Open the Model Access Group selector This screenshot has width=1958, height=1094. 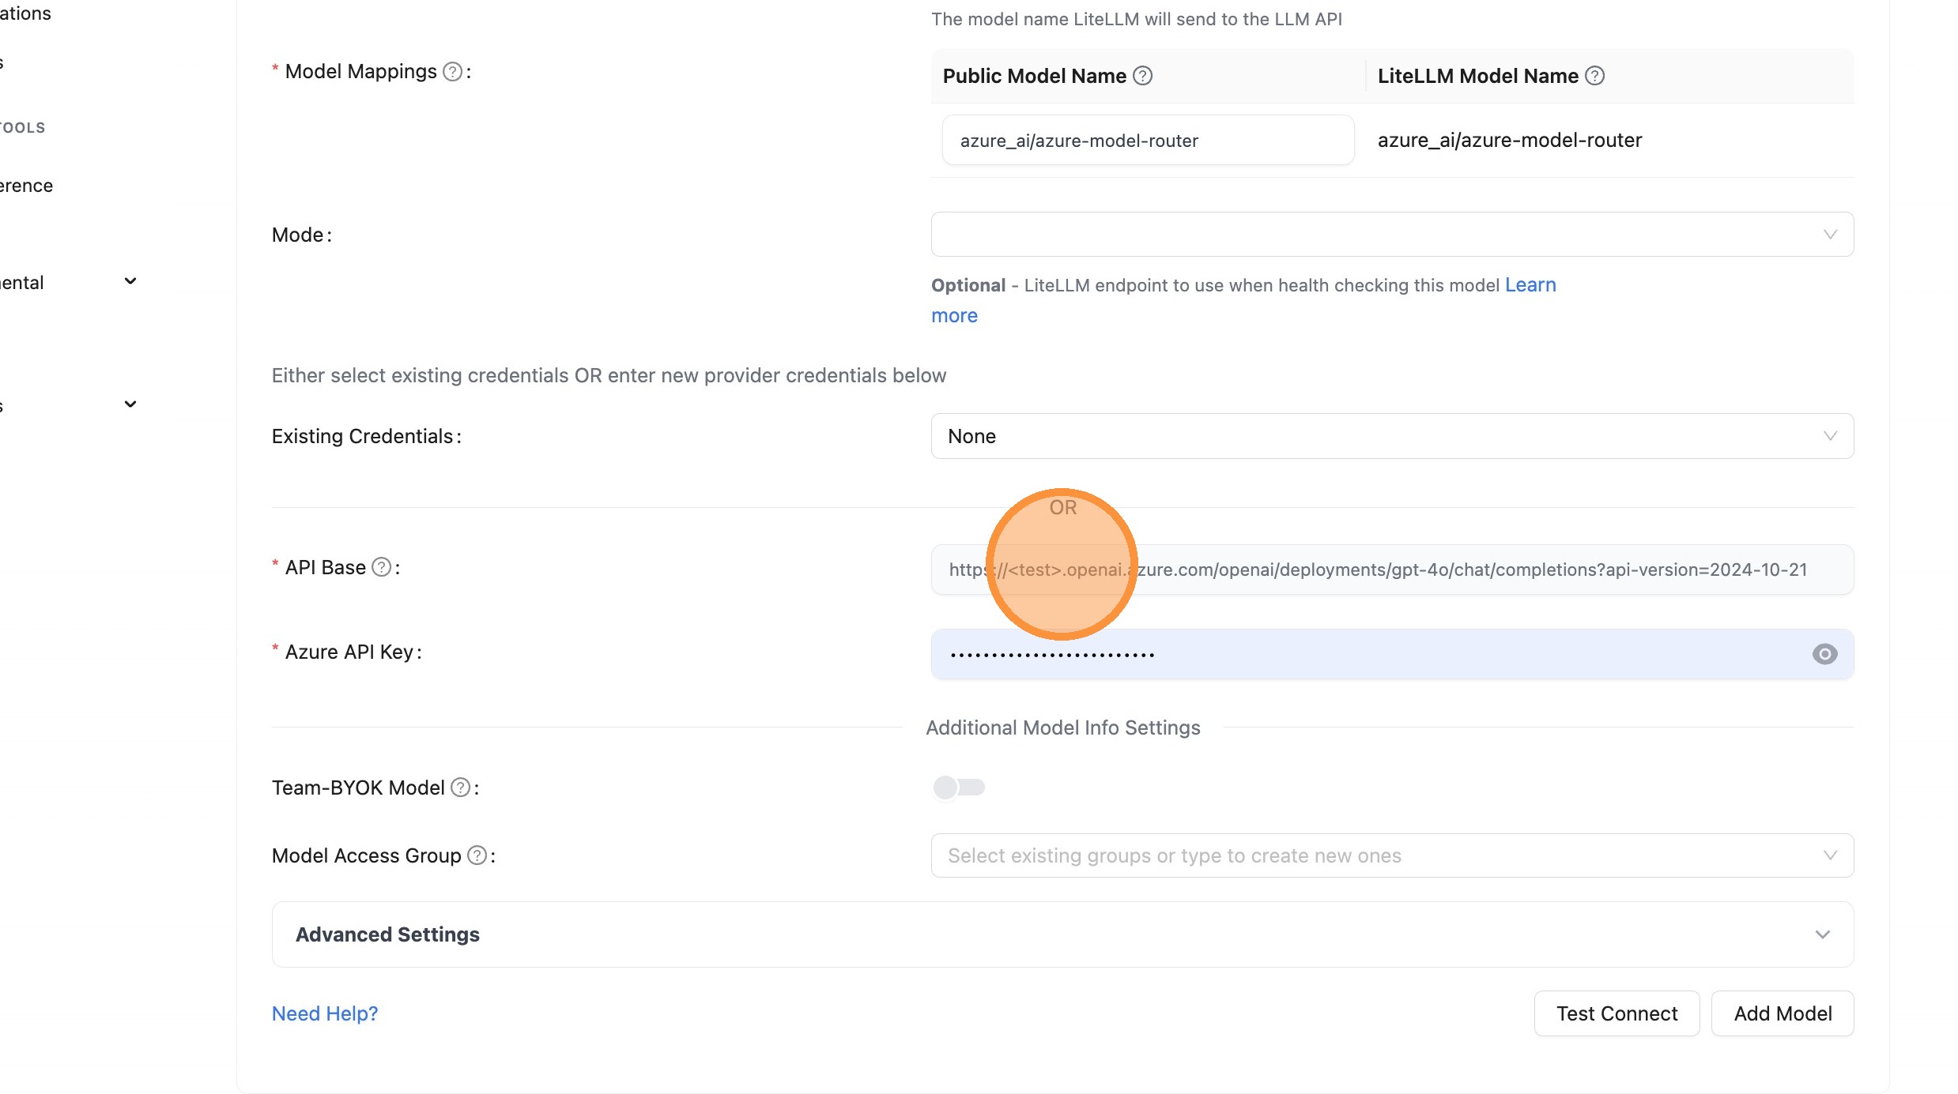(1392, 855)
